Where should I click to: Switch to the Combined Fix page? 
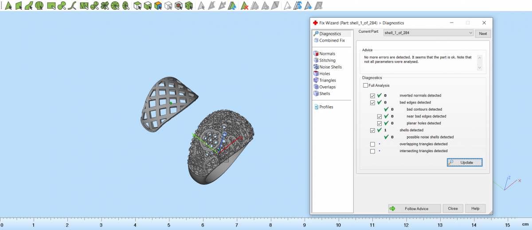(x=332, y=40)
